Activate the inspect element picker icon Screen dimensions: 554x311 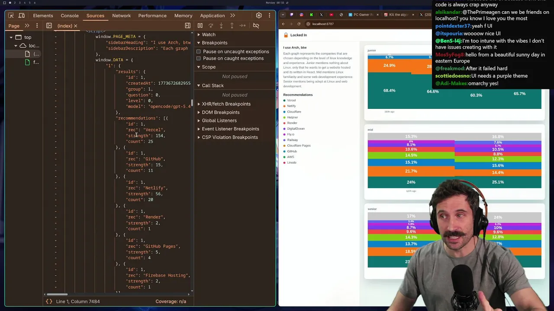[11, 16]
